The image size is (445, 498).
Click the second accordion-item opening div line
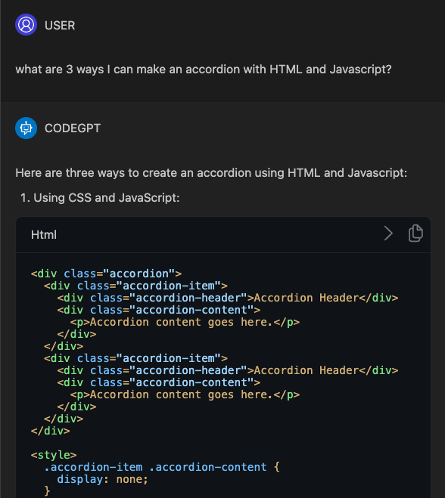[135, 358]
